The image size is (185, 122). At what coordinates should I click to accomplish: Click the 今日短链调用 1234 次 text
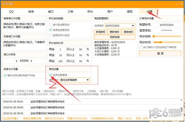[x=107, y=55]
